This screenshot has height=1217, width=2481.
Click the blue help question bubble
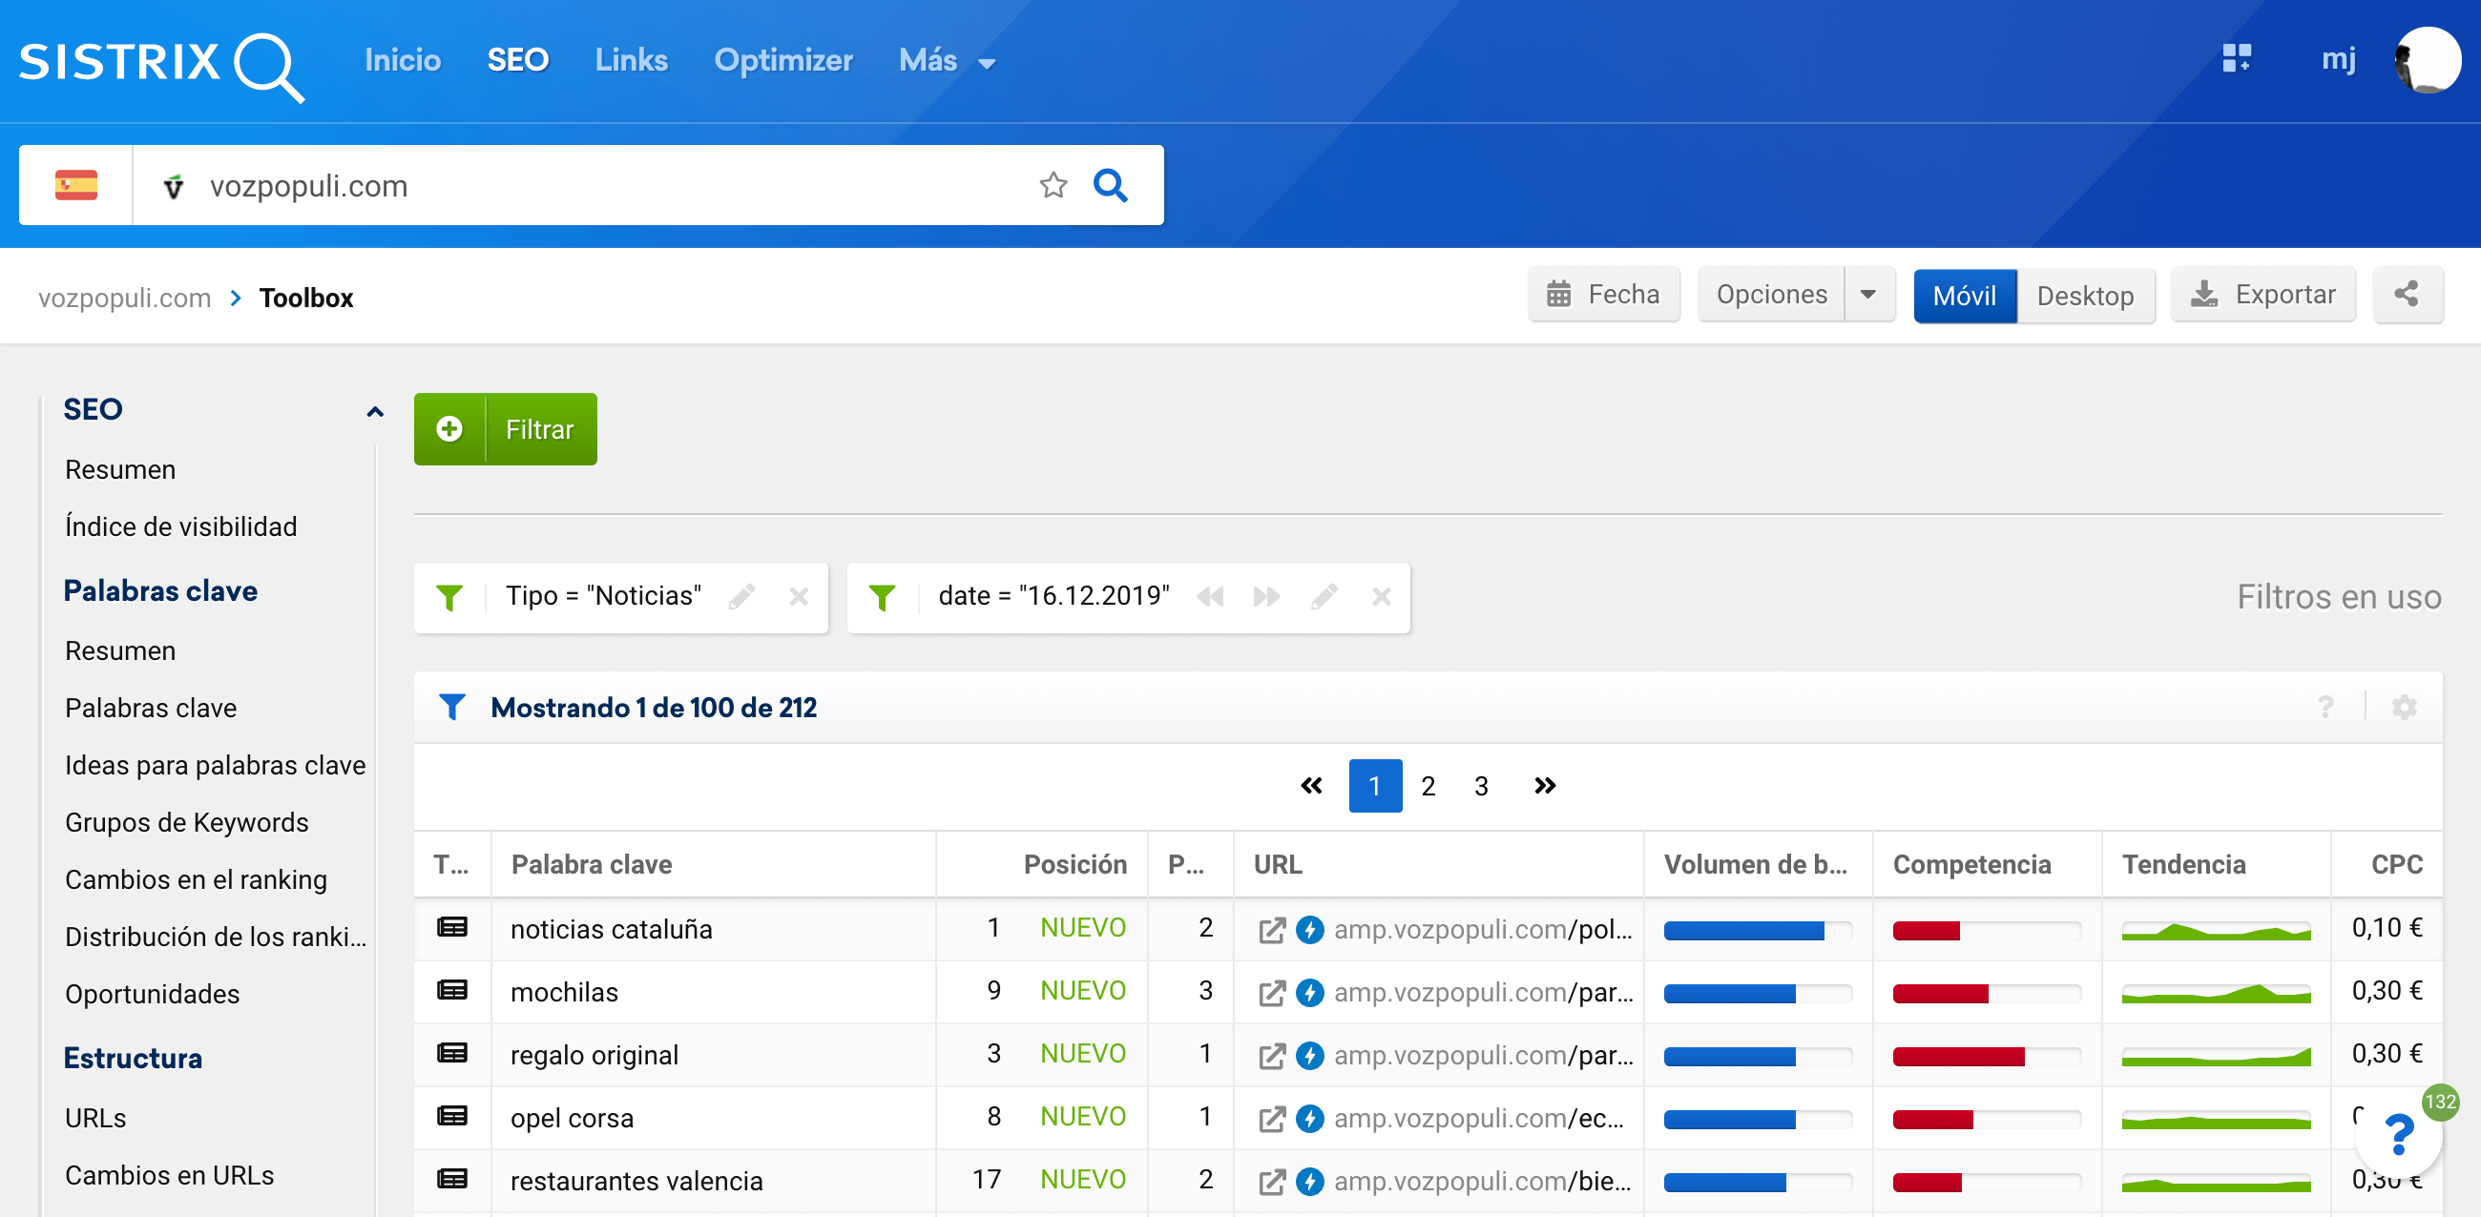(x=2397, y=1136)
